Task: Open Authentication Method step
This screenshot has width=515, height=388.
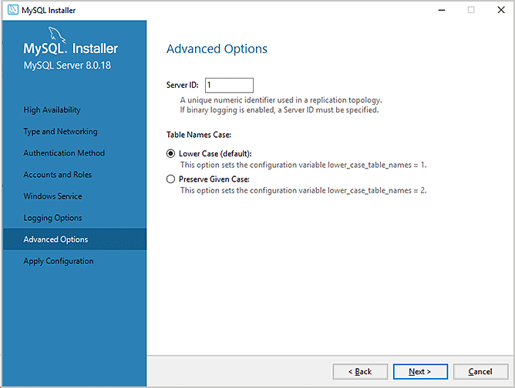Action: [64, 153]
